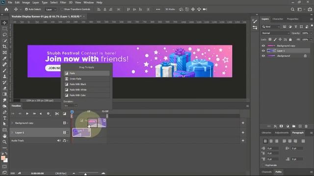
Task: Toggle Show Transform Controls checkbox
Action: [62, 9]
